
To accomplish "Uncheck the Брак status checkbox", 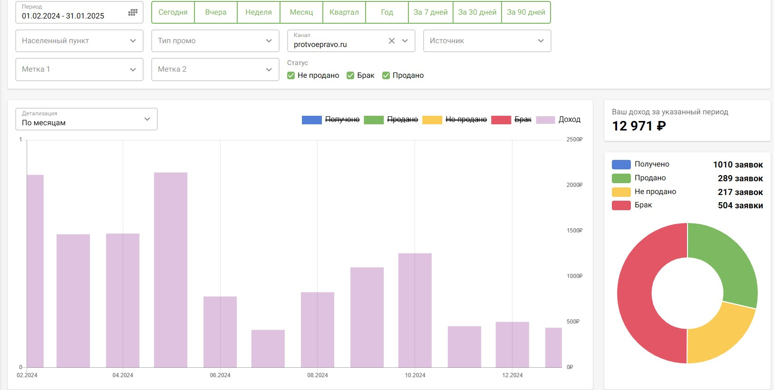I will tap(350, 75).
